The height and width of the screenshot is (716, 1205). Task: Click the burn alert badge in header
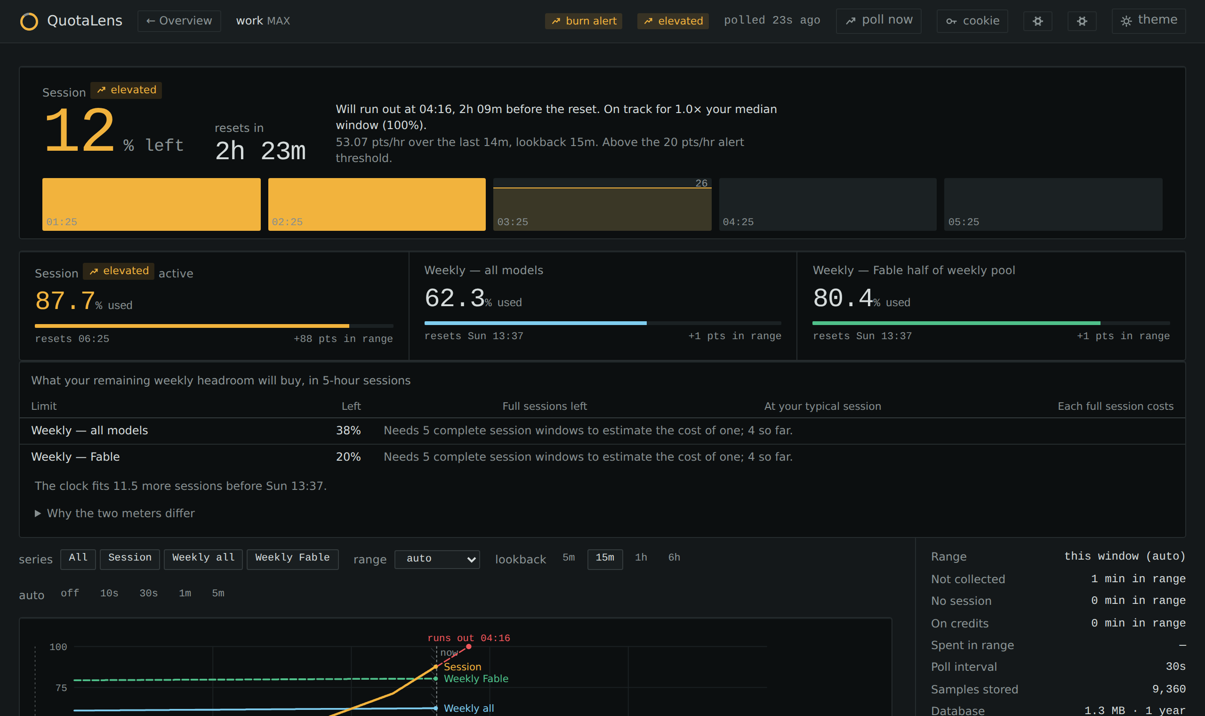583,21
